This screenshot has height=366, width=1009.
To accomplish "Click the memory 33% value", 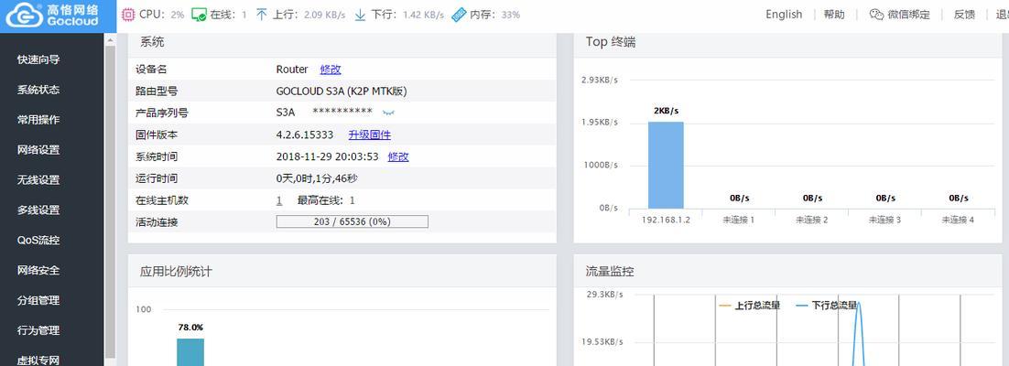I will (510, 15).
